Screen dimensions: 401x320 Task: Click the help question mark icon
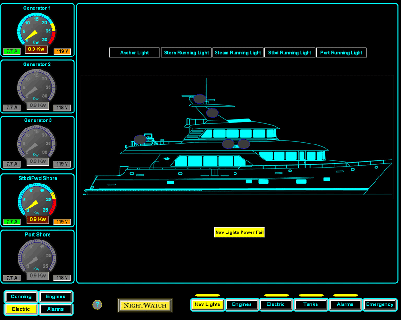tap(97, 305)
